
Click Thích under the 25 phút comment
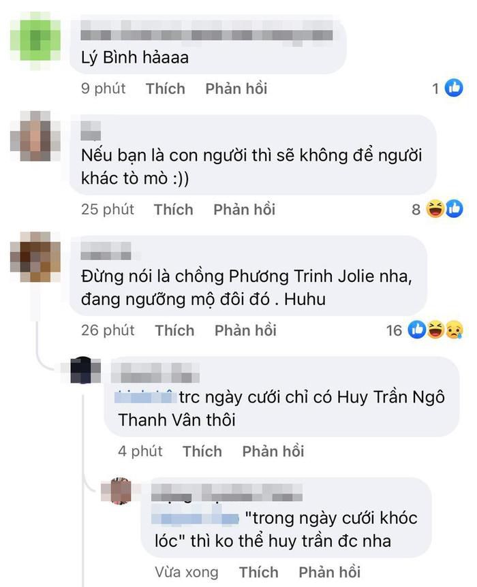click(174, 210)
